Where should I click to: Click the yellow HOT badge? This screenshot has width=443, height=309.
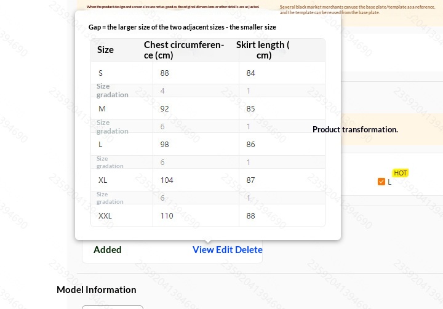[x=401, y=173]
